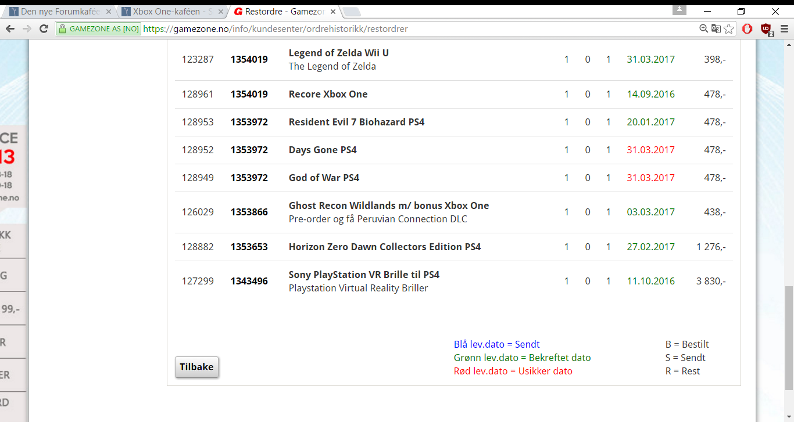
Task: Click the scrollbar down arrow
Action: click(789, 417)
